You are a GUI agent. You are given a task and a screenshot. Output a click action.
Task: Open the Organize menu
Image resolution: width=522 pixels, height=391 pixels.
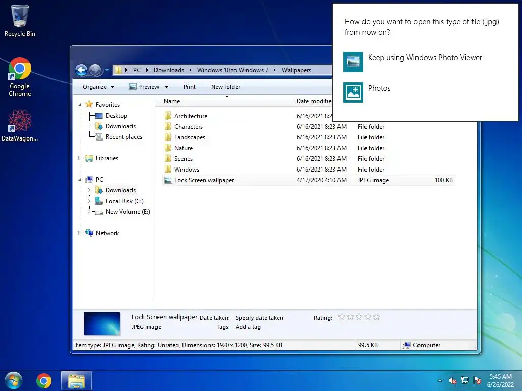tap(98, 87)
